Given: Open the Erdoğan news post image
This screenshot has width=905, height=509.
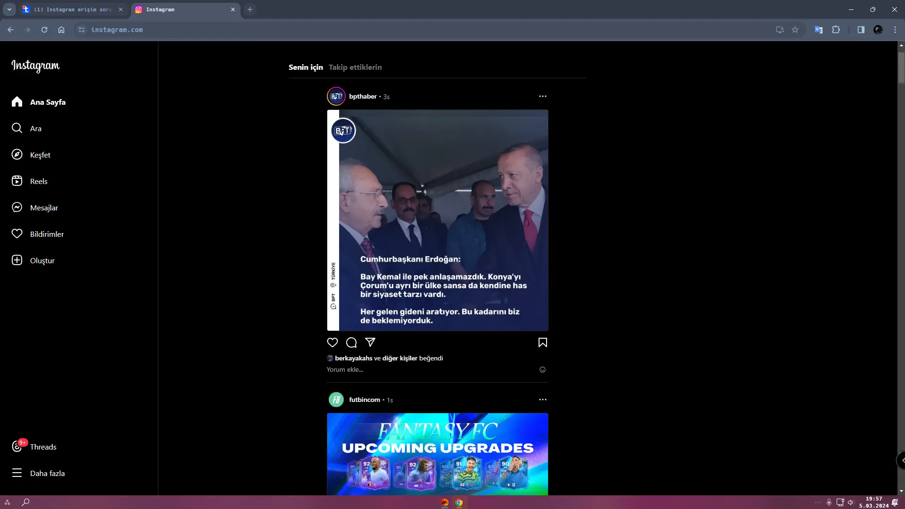Looking at the screenshot, I should pos(438,220).
